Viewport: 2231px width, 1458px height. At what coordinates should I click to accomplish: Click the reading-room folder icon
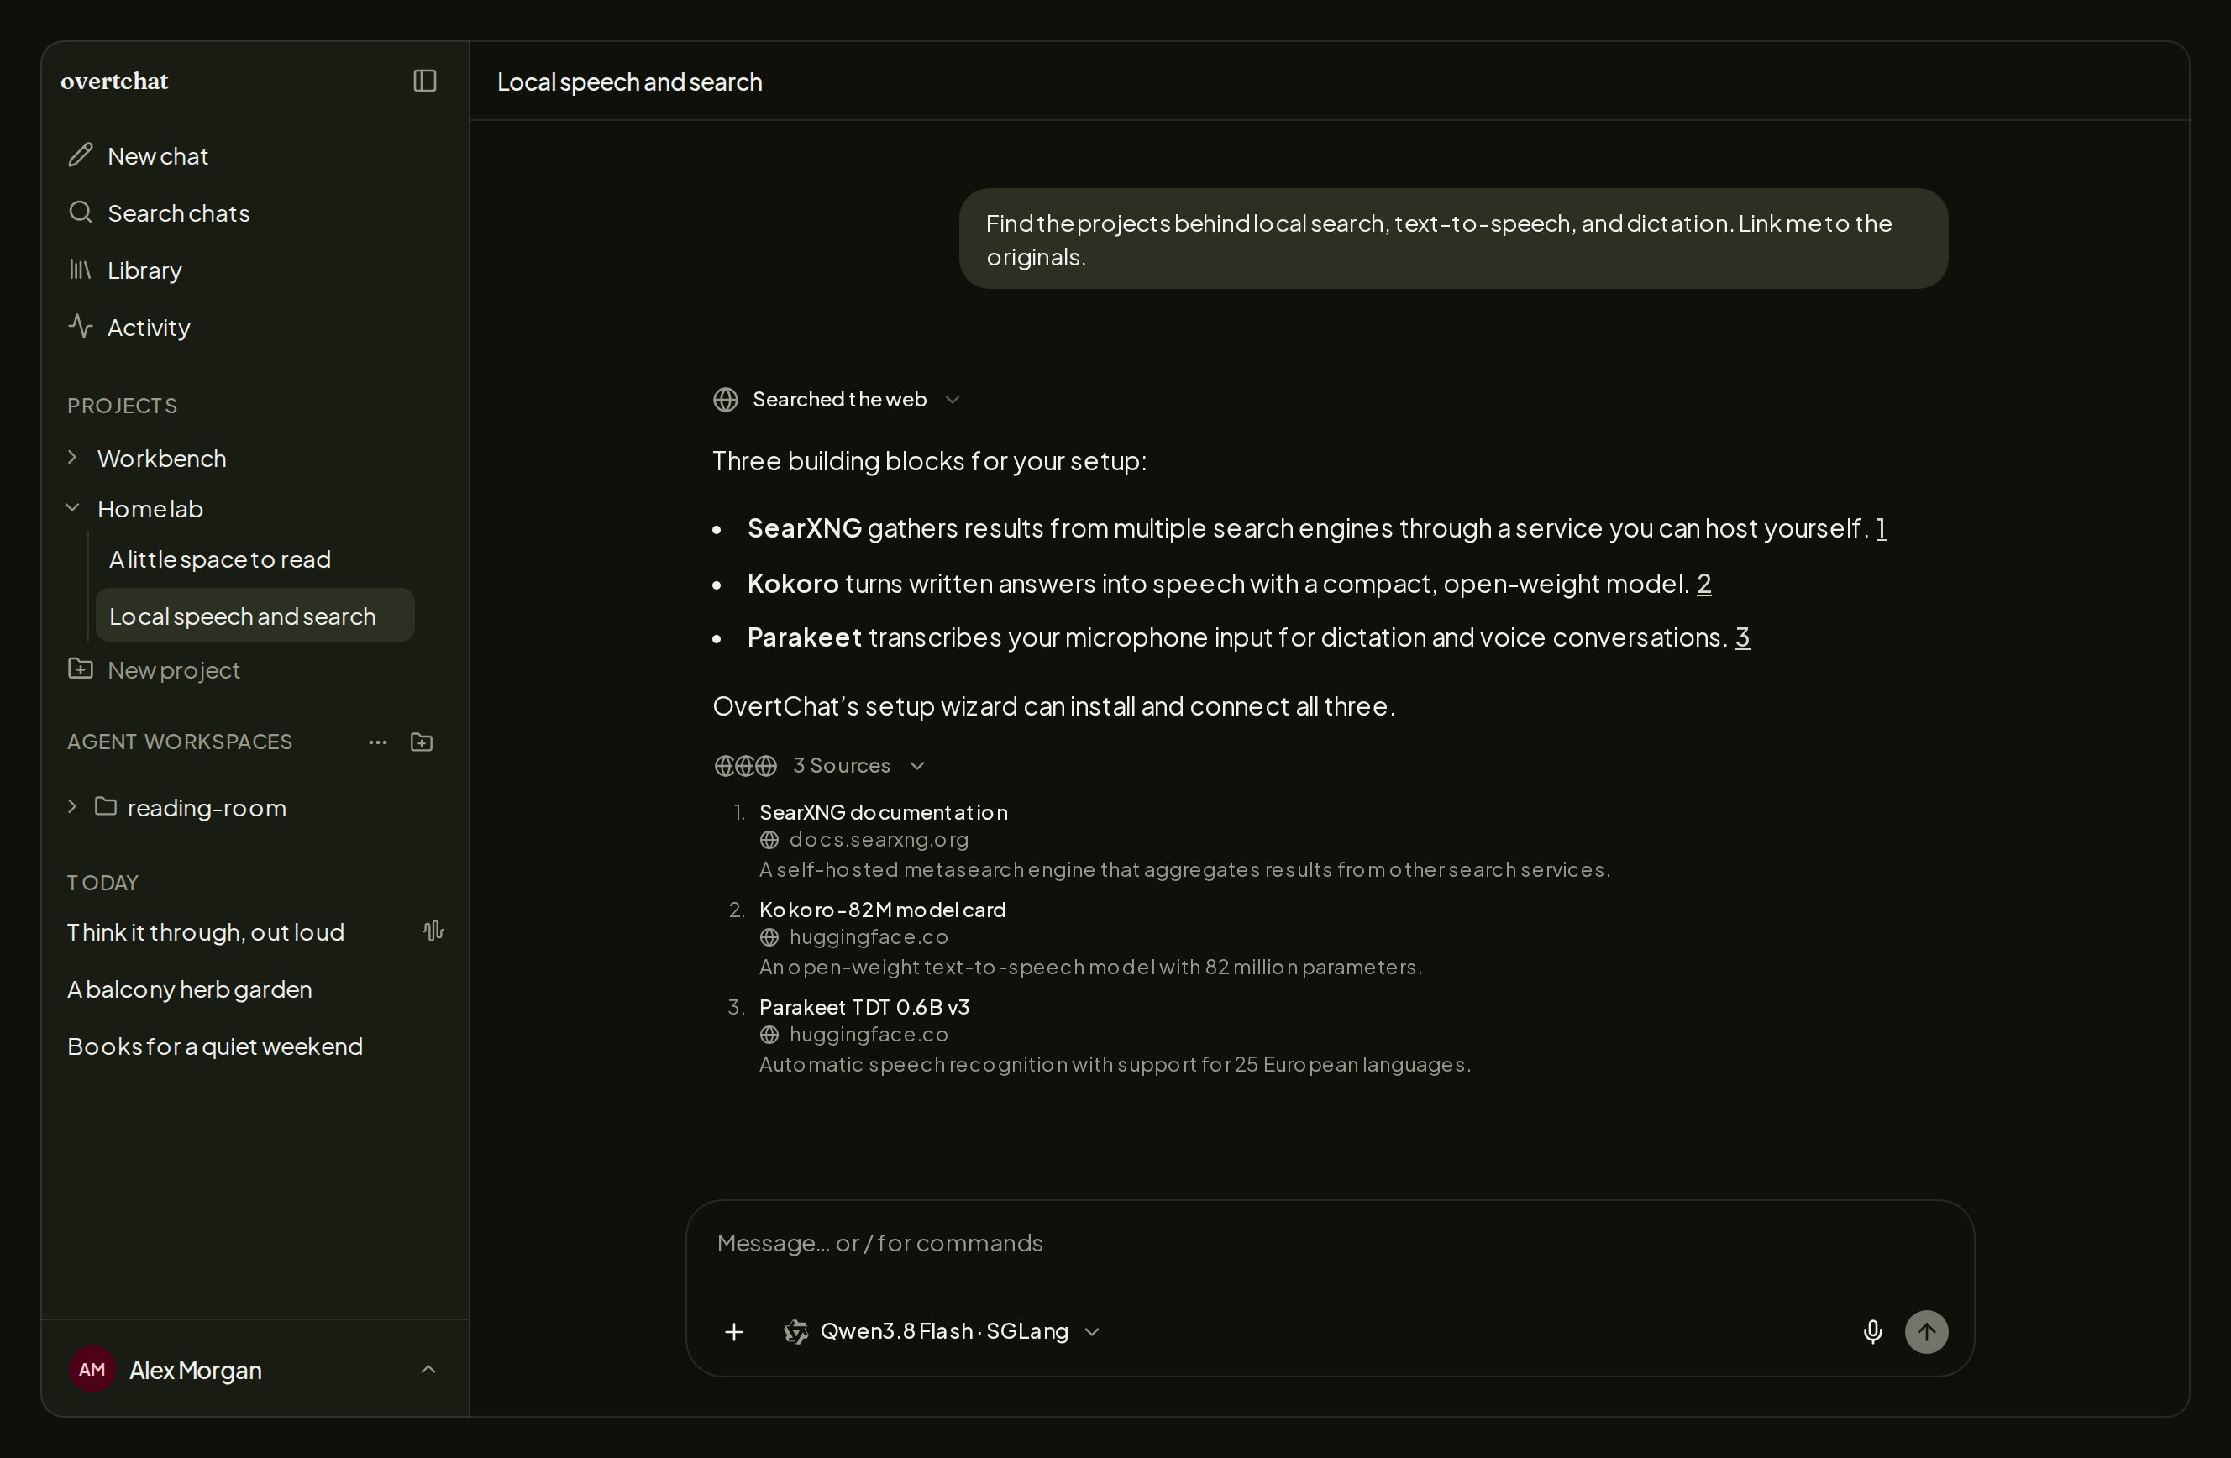(106, 805)
